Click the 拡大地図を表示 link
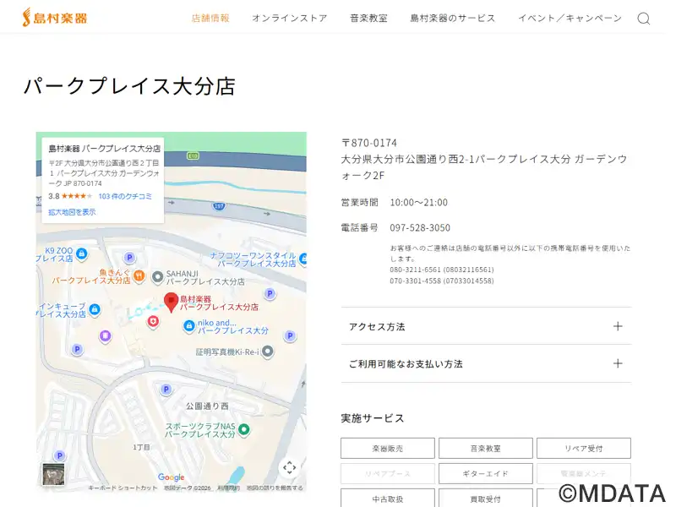The width and height of the screenshot is (676, 507). pyautogui.click(x=72, y=212)
